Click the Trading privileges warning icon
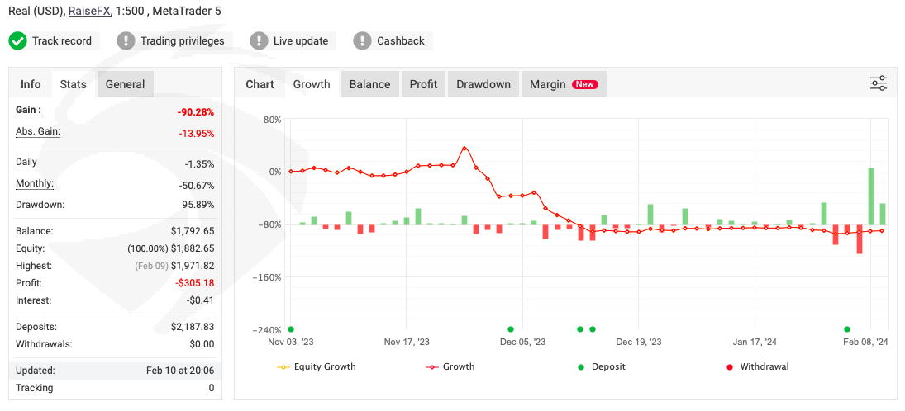Screen dimensions: 905x411 [126, 40]
